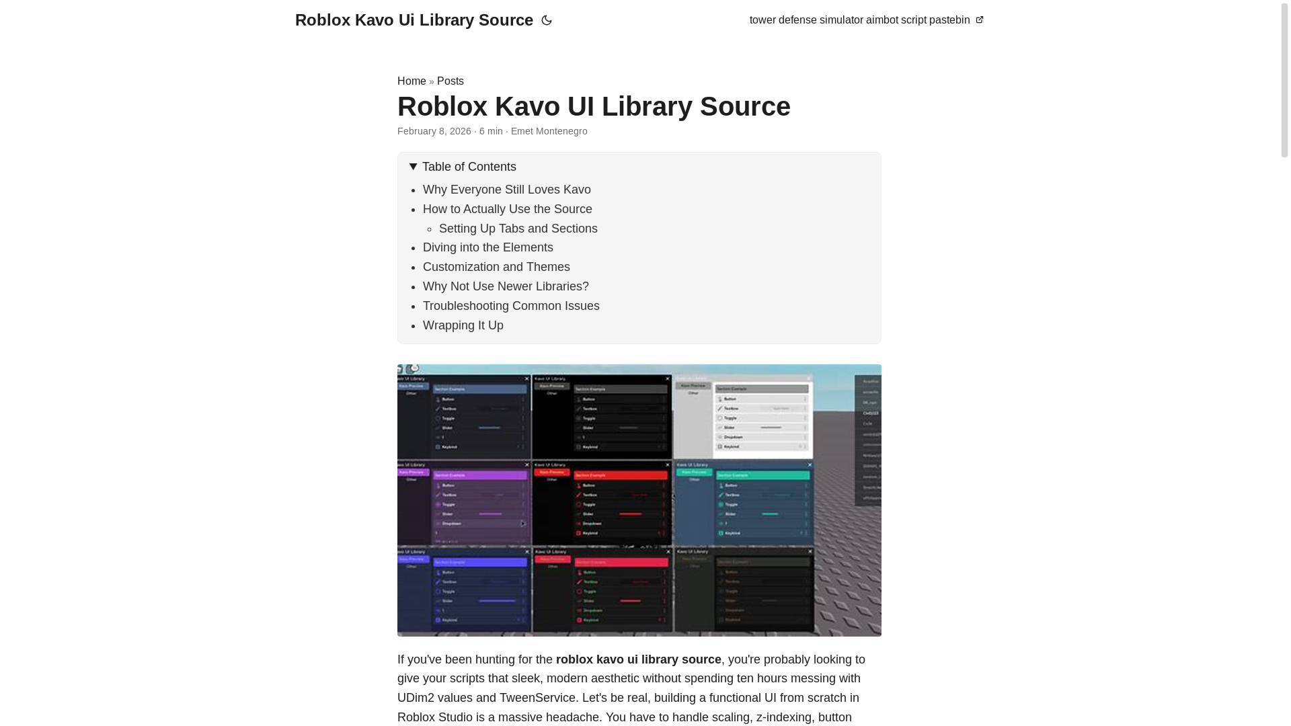The width and height of the screenshot is (1291, 726).
Task: Jump to Wrapping It Up section
Action: coord(463,325)
